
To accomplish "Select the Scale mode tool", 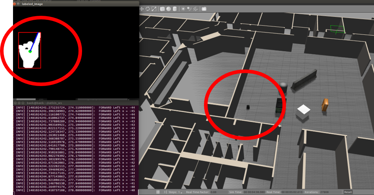I will click(x=154, y=9).
